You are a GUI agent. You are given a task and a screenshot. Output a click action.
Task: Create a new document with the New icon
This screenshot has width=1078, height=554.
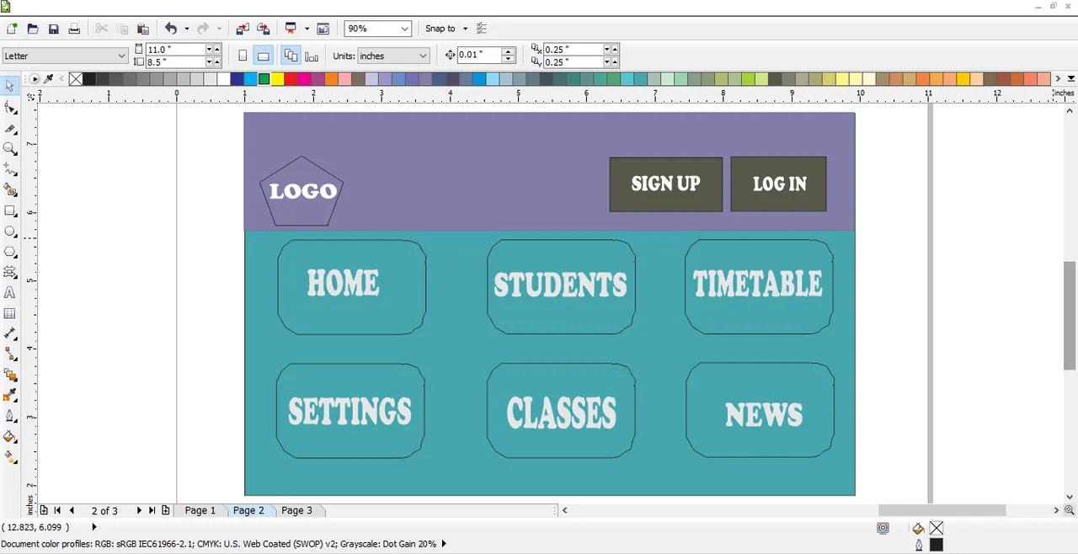(x=12, y=29)
